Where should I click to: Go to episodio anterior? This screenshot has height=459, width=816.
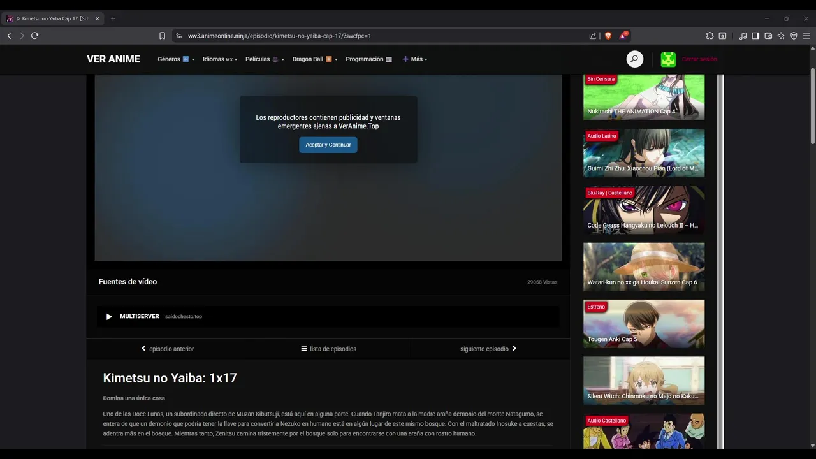tap(168, 349)
